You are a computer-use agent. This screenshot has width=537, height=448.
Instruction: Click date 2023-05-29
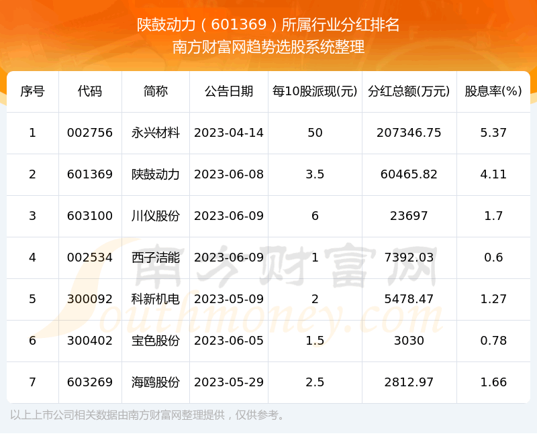click(x=229, y=382)
